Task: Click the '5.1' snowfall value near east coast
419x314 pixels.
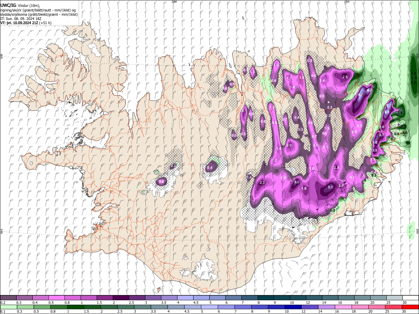Action: [x=387, y=112]
